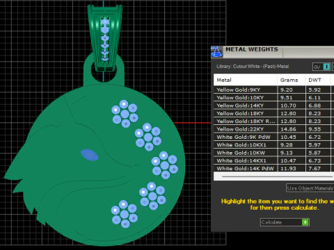Viewport: 334px width, 250px height.
Task: Click the 7.67 DWT value
Action: pyautogui.click(x=315, y=169)
